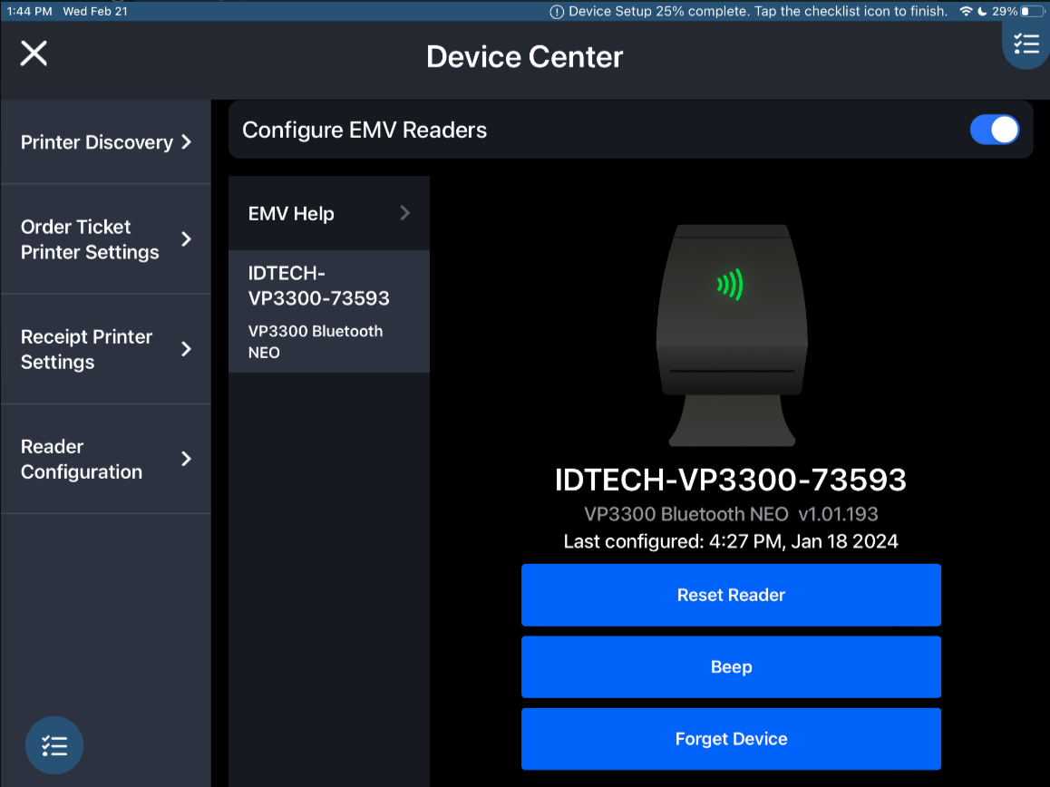
Task: Select Reader Configuration in sidebar
Action: coord(105,459)
